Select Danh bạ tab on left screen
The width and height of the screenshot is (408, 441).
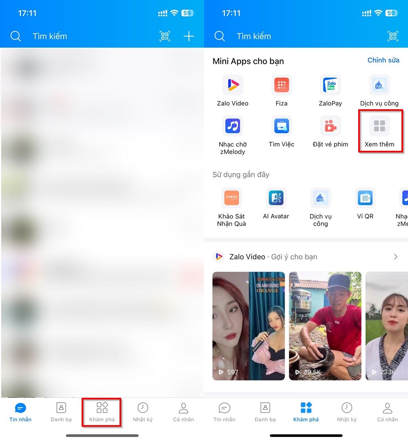[61, 412]
